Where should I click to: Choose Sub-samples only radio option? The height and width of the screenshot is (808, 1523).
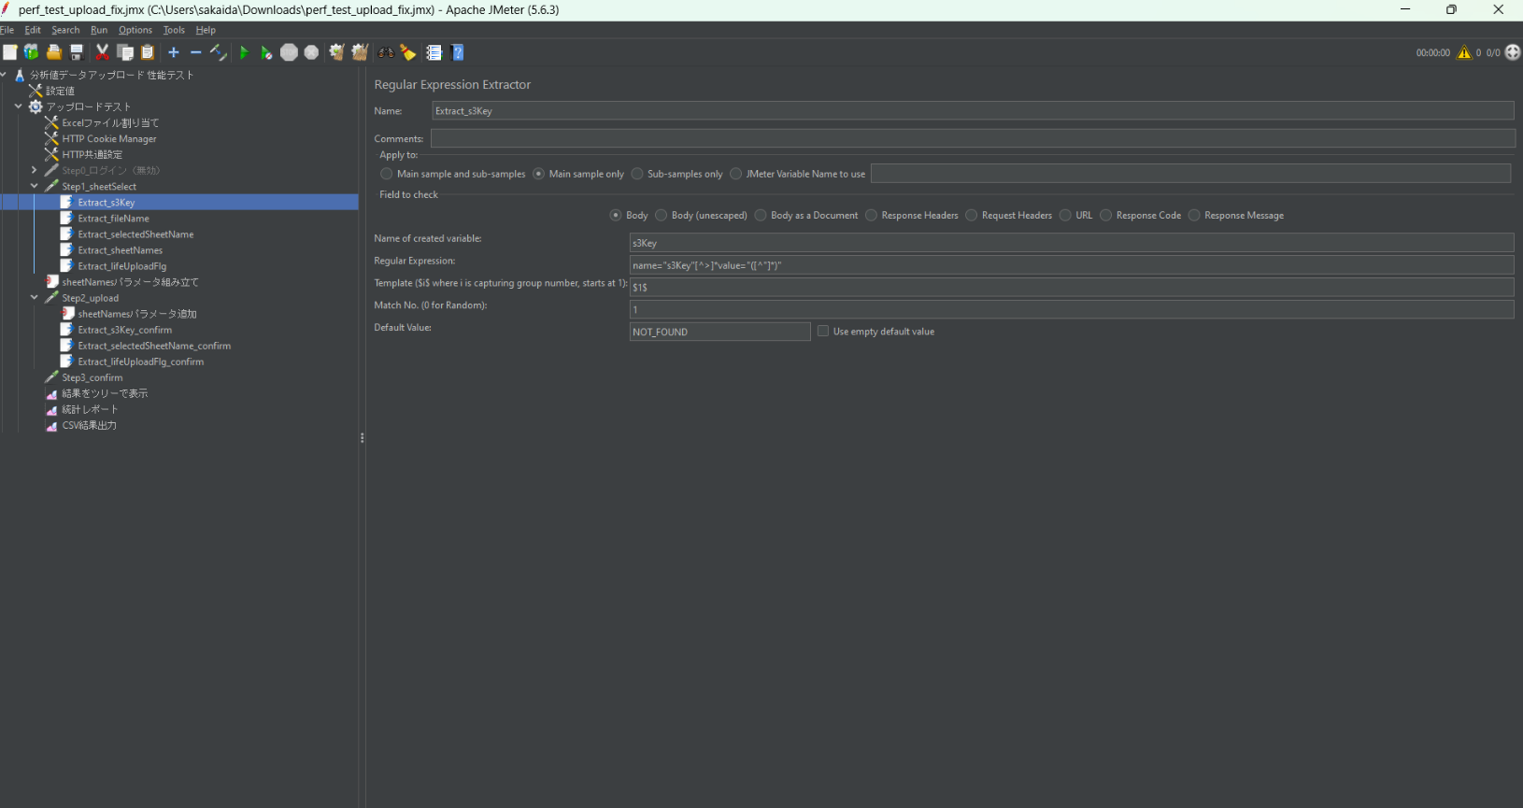pos(637,175)
